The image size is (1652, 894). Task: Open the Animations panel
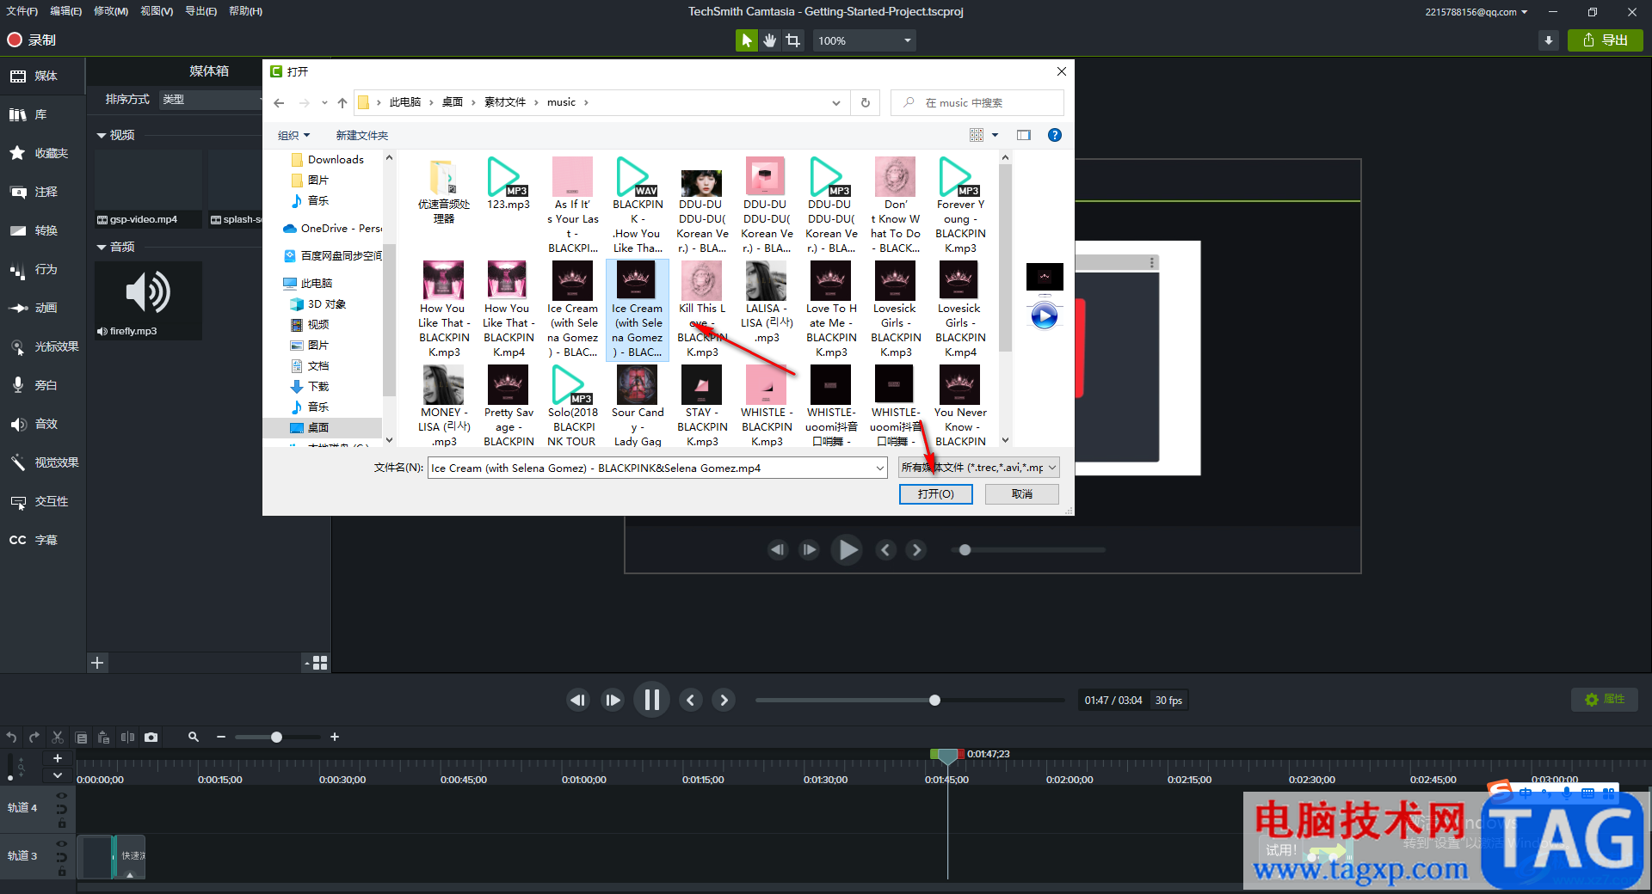(43, 308)
